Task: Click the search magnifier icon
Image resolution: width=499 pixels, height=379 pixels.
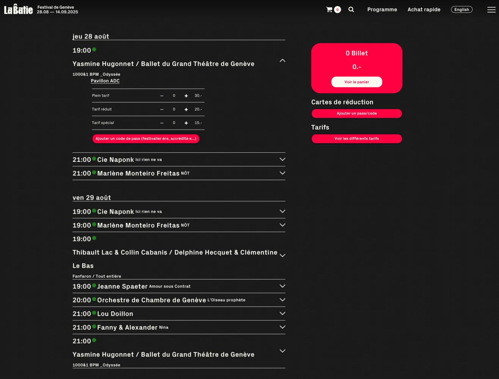Action: tap(351, 9)
